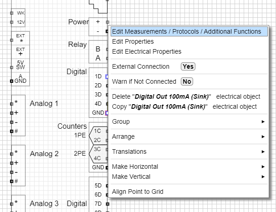Click the 3C counter pin label
Image resolution: width=276 pixels, height=212 pixels.
click(97, 149)
